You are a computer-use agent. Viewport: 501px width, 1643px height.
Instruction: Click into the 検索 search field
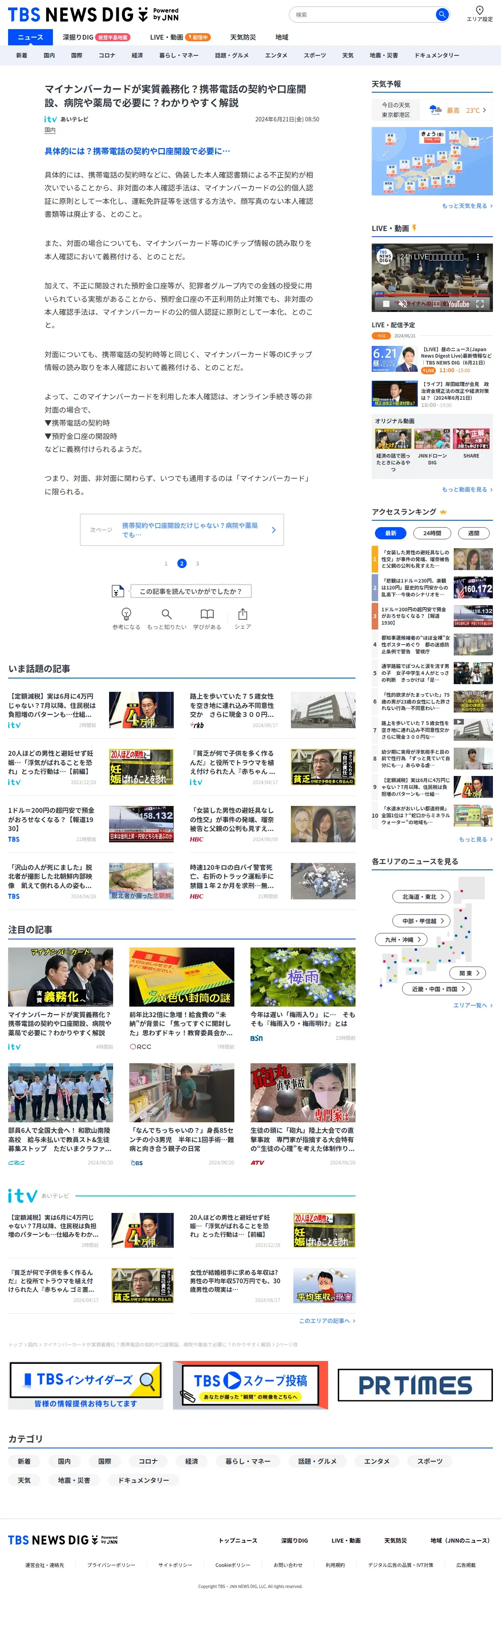coord(363,14)
